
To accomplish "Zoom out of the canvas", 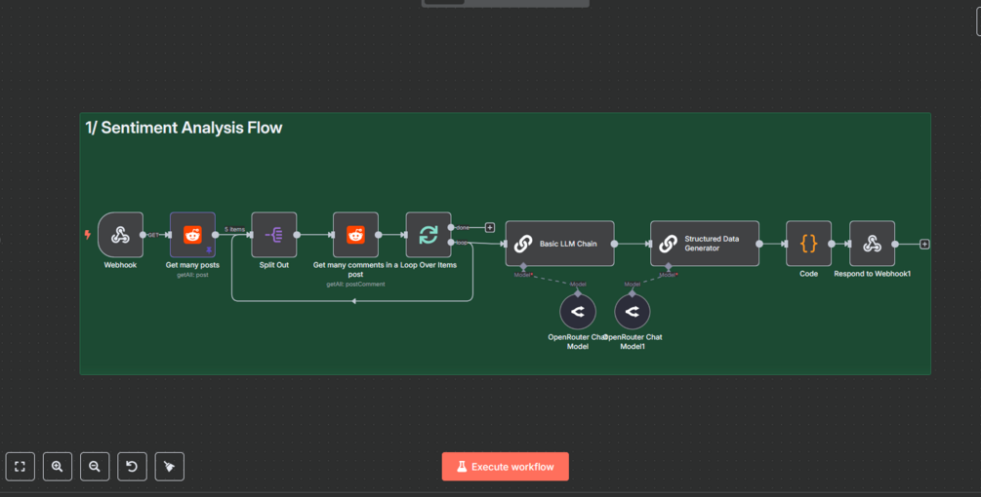I will point(95,467).
